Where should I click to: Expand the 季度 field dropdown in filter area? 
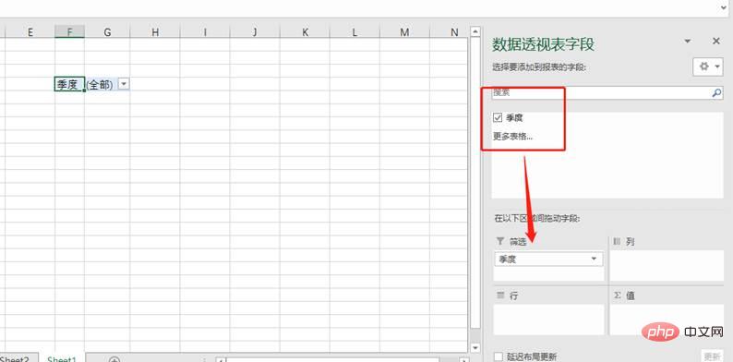(595, 259)
